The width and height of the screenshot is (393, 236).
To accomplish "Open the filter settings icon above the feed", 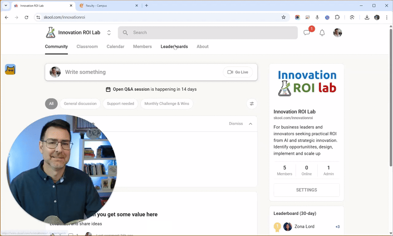I will click(x=252, y=103).
